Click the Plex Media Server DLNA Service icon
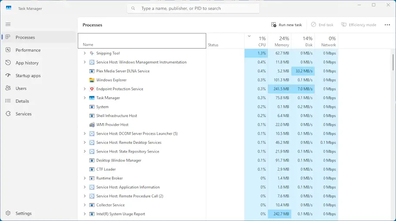Screen dimensions: 396x221 coord(92,71)
